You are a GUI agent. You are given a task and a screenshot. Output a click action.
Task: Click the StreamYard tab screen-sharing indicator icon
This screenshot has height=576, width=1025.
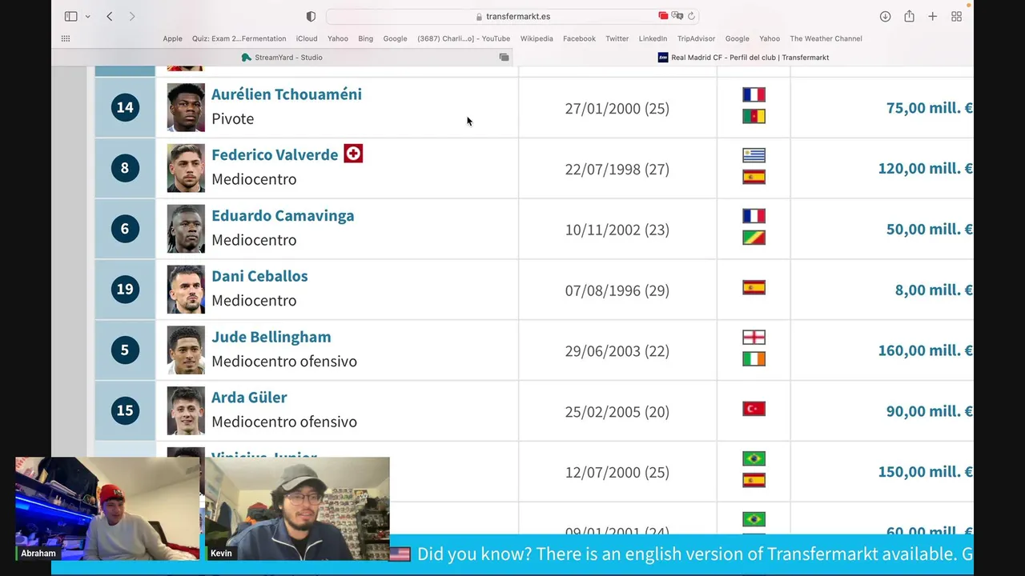(x=504, y=58)
